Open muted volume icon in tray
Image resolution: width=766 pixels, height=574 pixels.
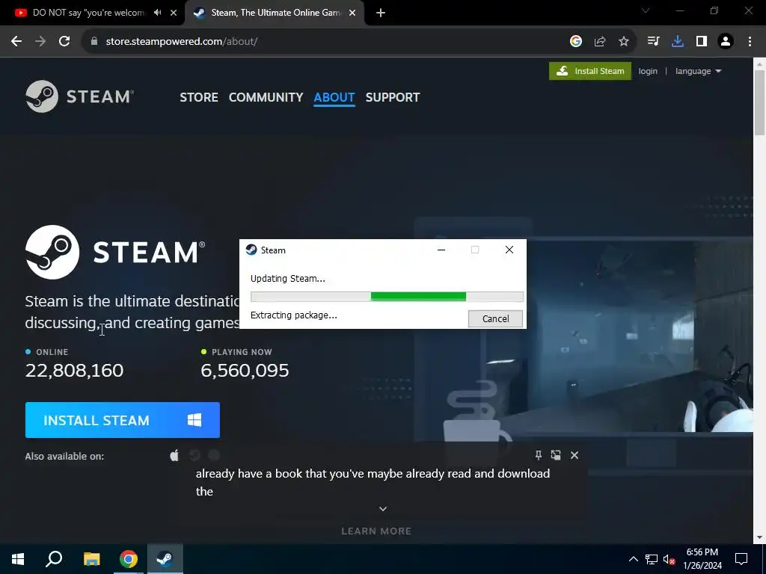pyautogui.click(x=670, y=559)
